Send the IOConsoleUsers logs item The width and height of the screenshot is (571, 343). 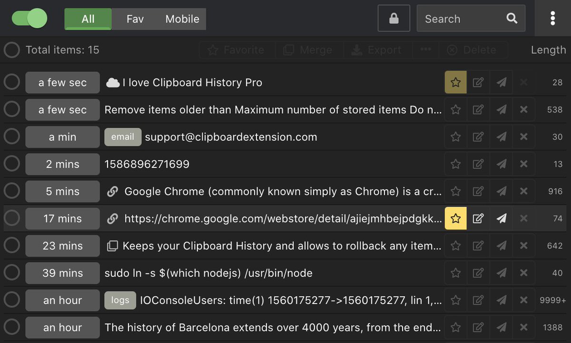click(x=501, y=300)
